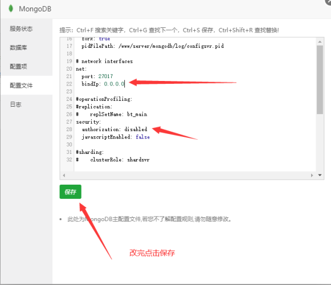Click the security: line
Viewport: 331px width, 285px height.
coord(88,122)
